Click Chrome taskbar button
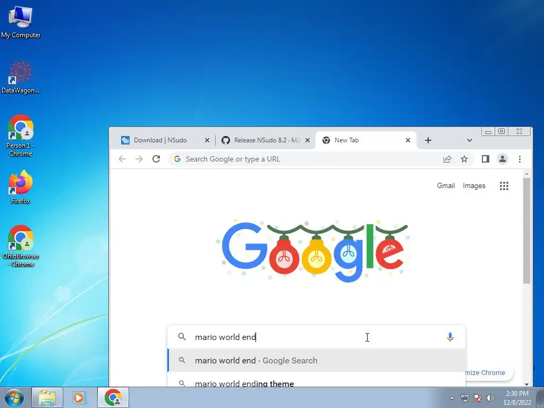The width and height of the screenshot is (544, 408). (x=113, y=397)
